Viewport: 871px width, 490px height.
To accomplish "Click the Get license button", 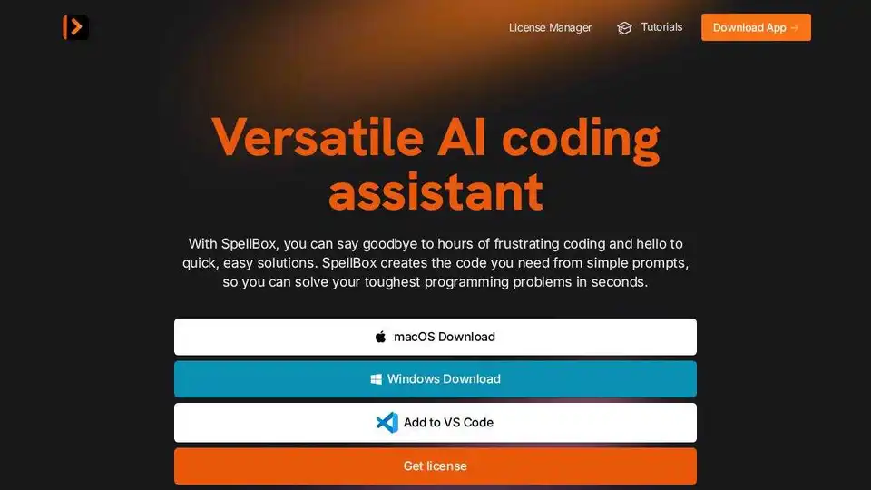I will click(435, 466).
